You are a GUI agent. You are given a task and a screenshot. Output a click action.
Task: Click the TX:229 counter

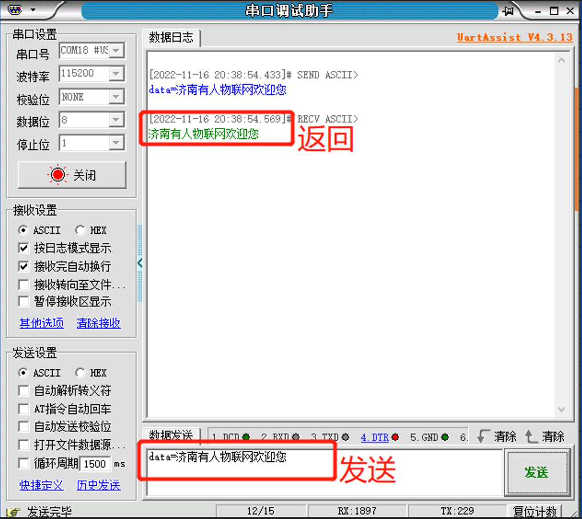point(458,511)
